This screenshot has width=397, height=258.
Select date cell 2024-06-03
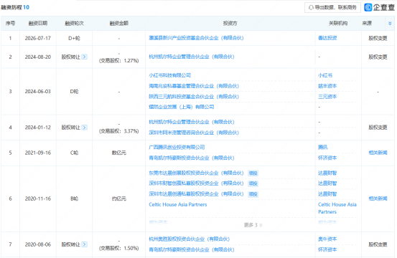click(x=38, y=92)
